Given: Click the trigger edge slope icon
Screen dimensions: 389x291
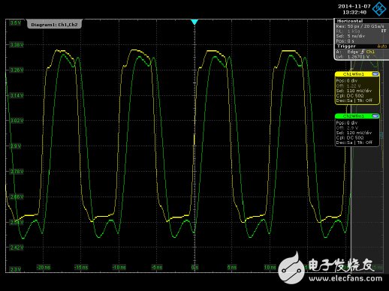Looking at the screenshot, I should click(x=362, y=52).
